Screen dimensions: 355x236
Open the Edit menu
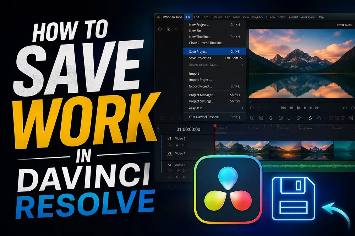tap(197, 17)
